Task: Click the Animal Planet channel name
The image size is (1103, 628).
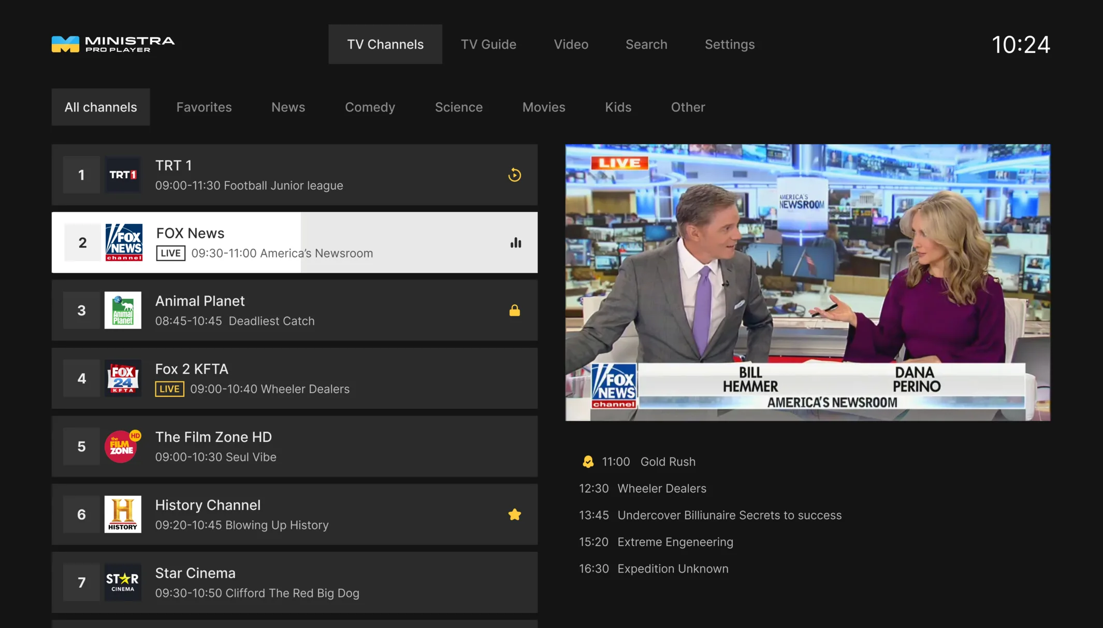Action: coord(200,301)
